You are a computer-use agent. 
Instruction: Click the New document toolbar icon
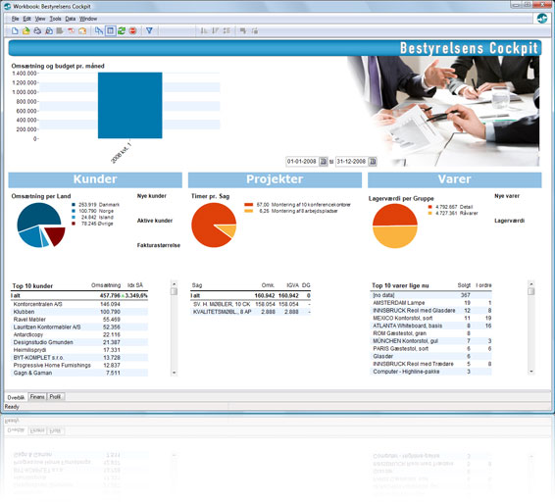click(x=15, y=31)
